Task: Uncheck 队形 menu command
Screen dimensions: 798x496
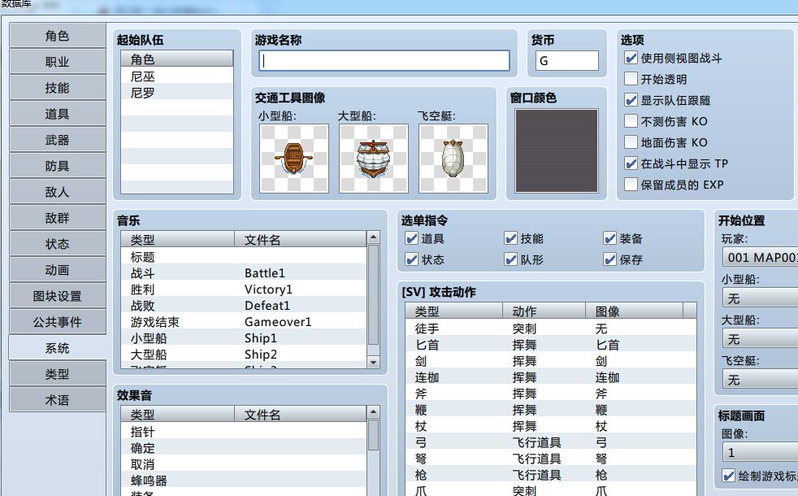Action: (510, 259)
